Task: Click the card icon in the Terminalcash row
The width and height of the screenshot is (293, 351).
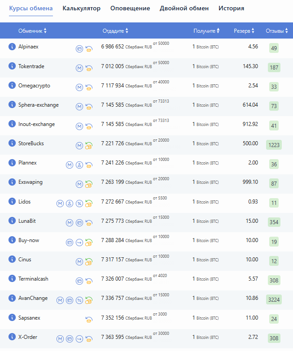Action: (79, 281)
